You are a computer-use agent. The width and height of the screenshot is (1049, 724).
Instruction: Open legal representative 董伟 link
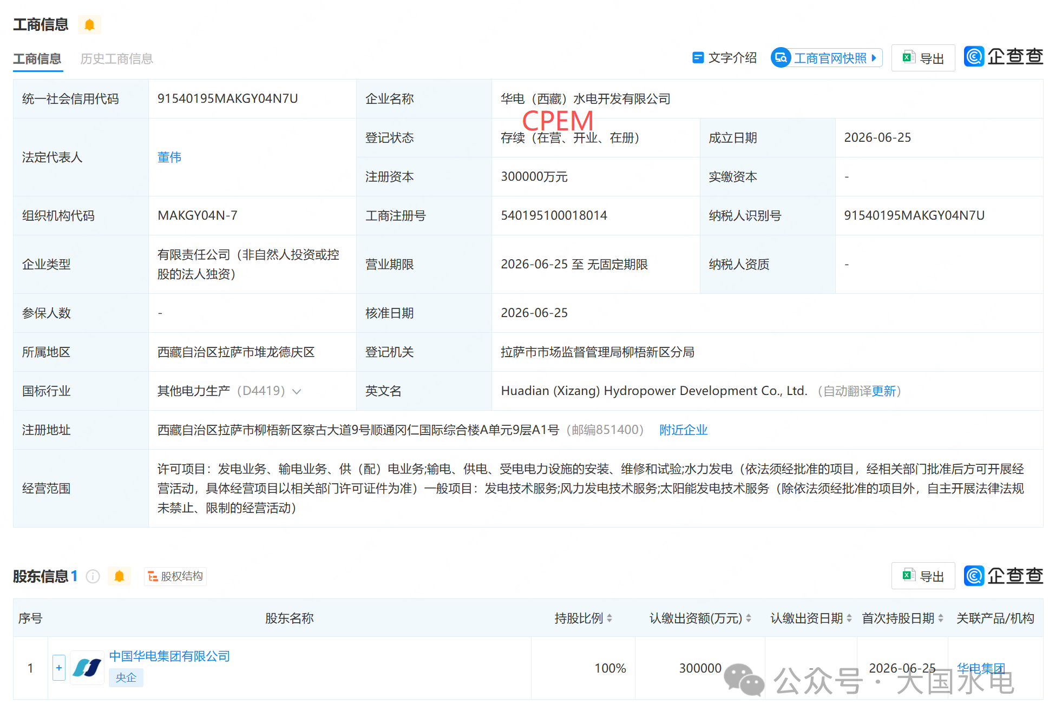click(x=169, y=157)
